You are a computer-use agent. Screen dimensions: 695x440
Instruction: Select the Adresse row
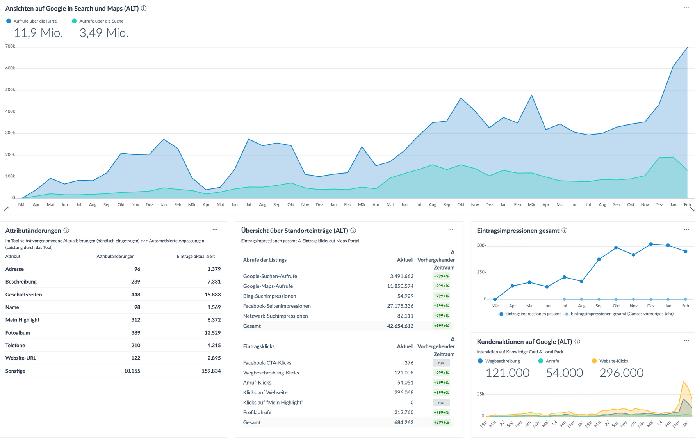click(113, 269)
